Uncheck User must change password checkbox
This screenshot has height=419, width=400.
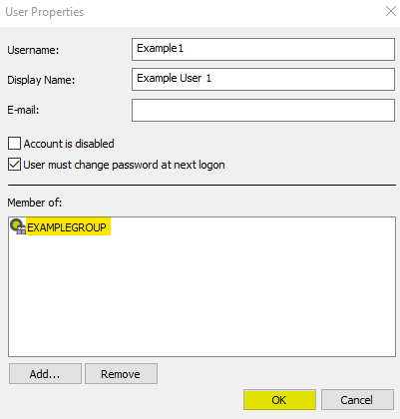[x=14, y=165]
